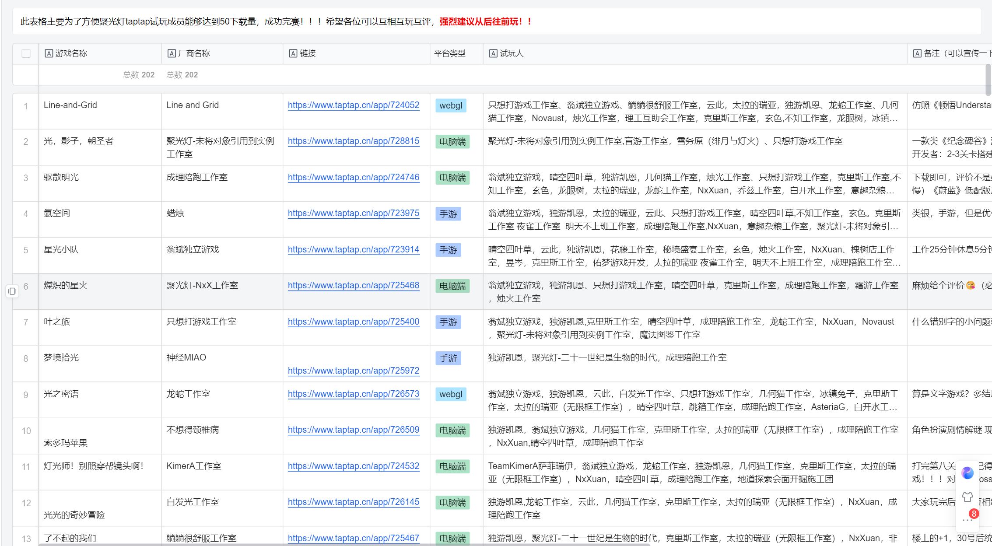Click 总数 202 summary under 游戏名称
This screenshot has width=992, height=546.
coord(139,75)
